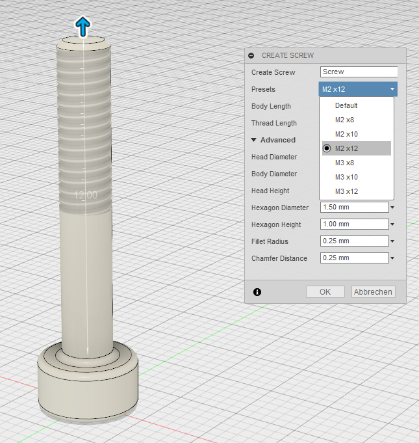Click the Thread Length label
The image size is (419, 443).
(x=274, y=123)
